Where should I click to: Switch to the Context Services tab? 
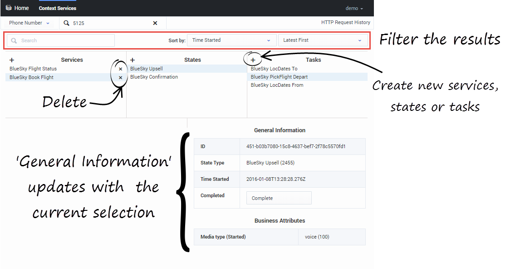pyautogui.click(x=58, y=8)
